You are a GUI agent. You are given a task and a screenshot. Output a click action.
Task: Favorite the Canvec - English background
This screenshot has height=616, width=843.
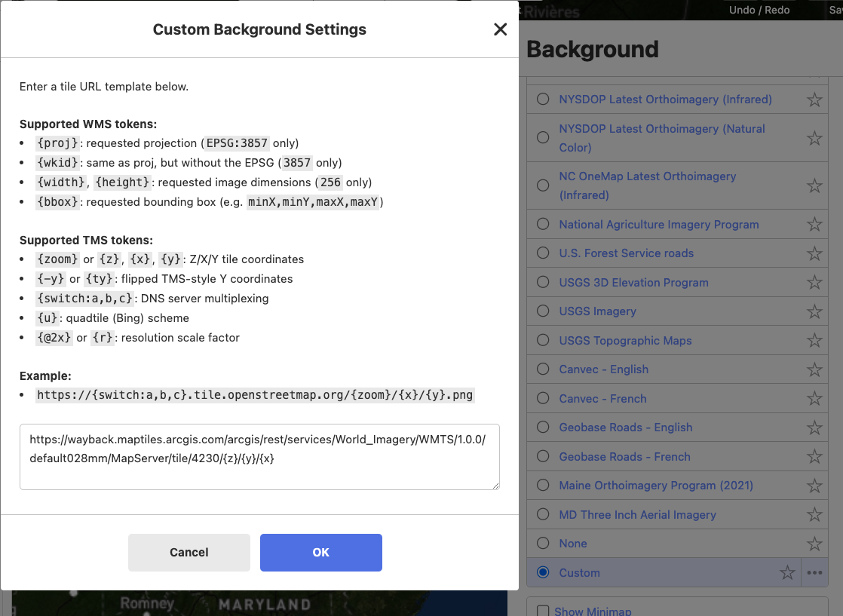814,369
